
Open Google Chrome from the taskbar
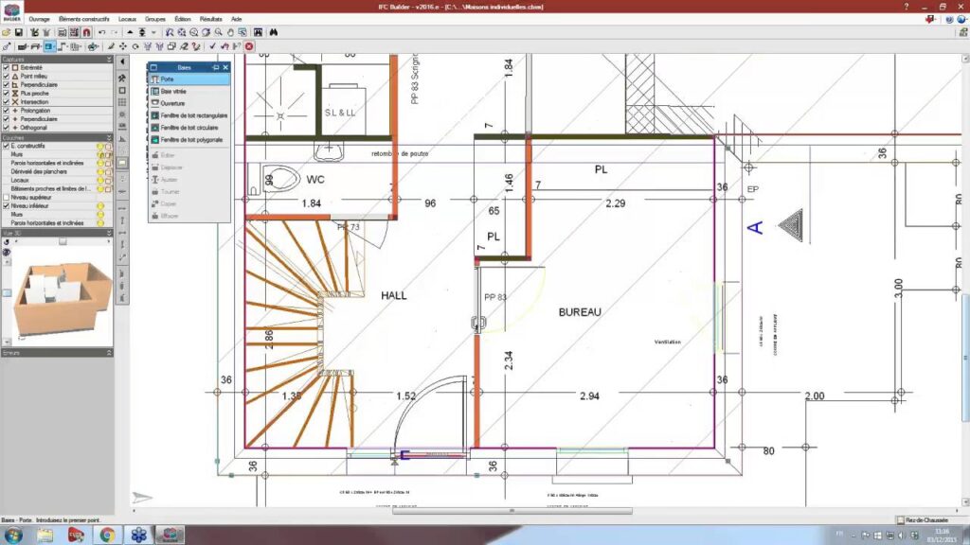107,536
